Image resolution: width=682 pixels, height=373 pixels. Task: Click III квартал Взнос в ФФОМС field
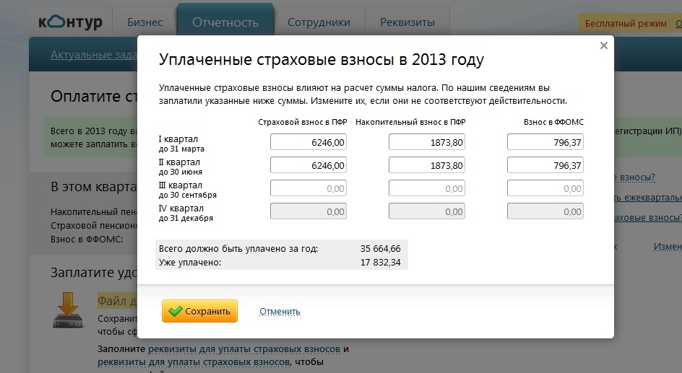[545, 189]
